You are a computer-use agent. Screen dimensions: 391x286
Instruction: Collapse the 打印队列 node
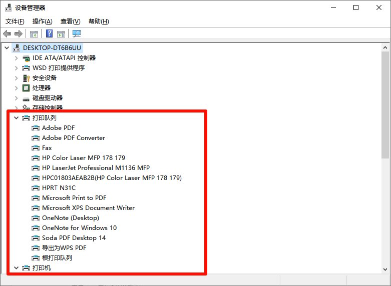click(16, 118)
